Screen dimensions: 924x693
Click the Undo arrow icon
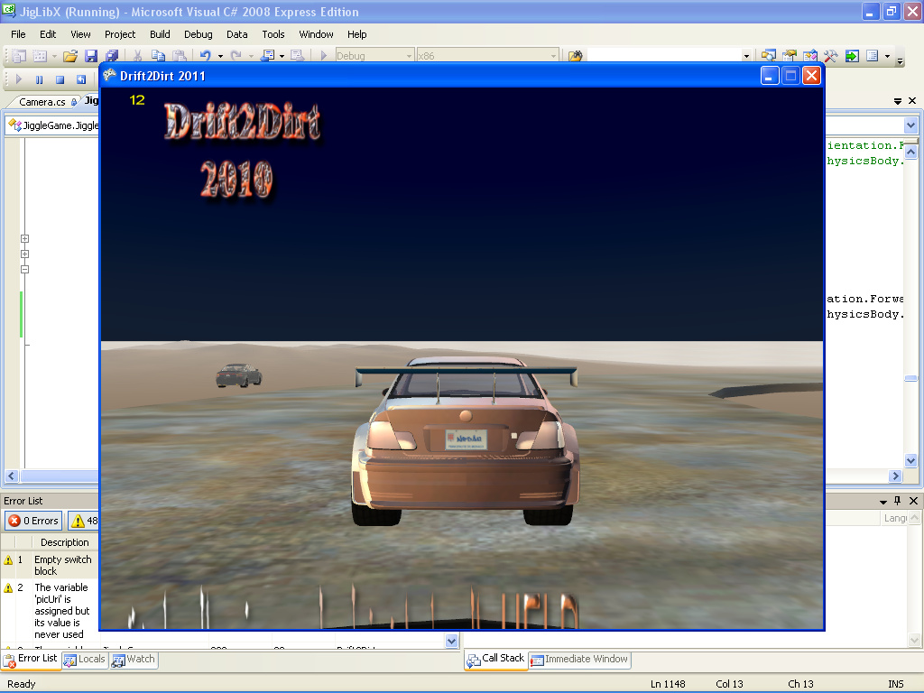pyautogui.click(x=205, y=56)
